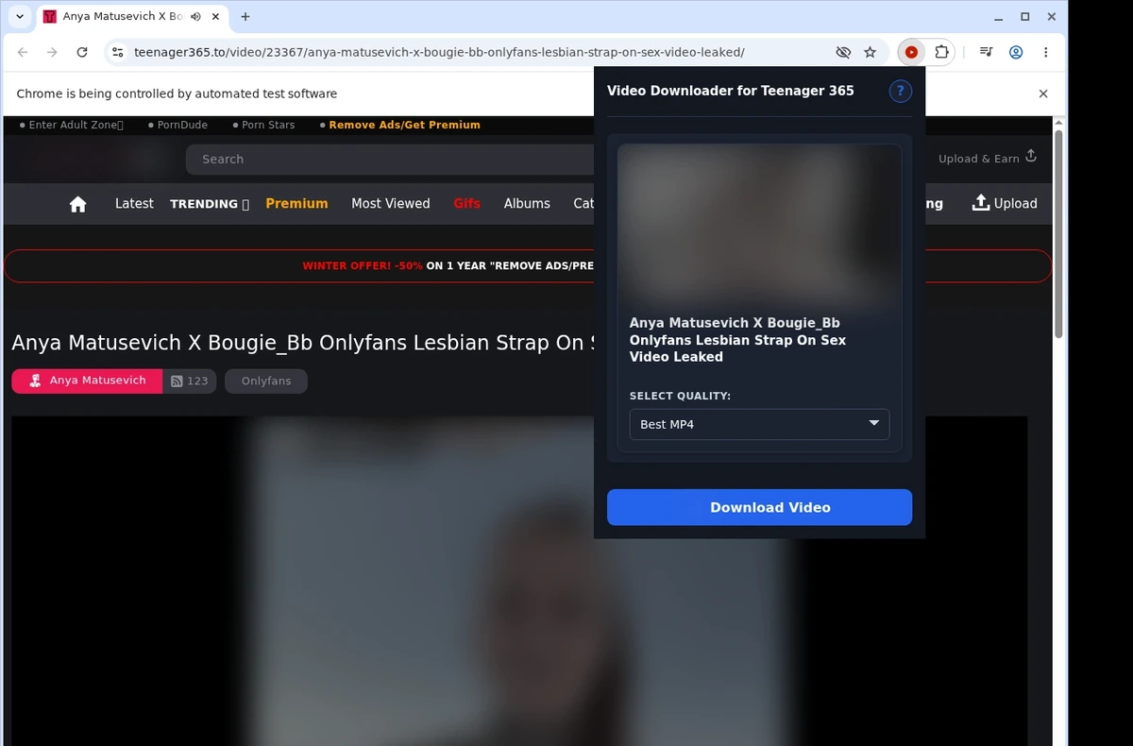Close the Anya Matusevich browser tab
This screenshot has height=746, width=1133.
coord(215,17)
